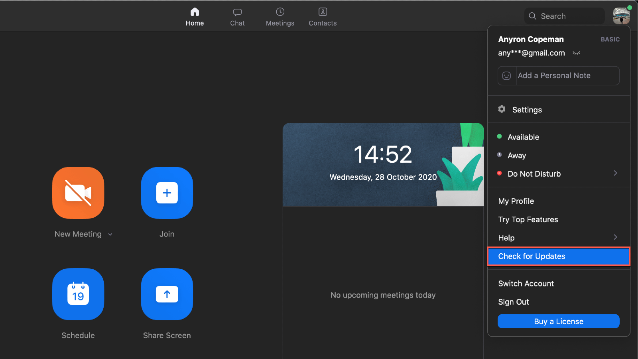Image resolution: width=638 pixels, height=359 pixels.
Task: Open the Chat tab icon
Action: coord(237,12)
